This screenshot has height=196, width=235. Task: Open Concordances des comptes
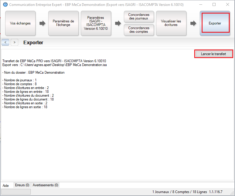[x=139, y=30]
